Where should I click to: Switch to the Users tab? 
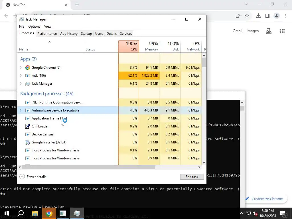[99, 34]
